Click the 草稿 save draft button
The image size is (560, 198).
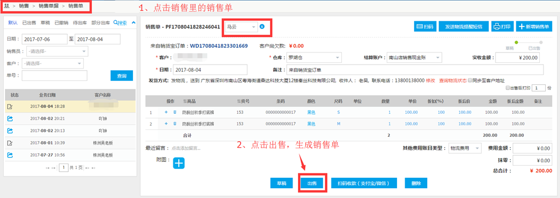pos(282,183)
